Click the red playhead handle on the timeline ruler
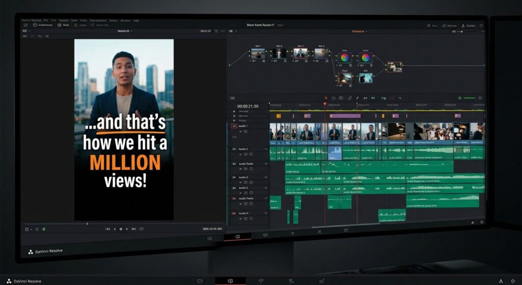Viewport: 522px width, 285px height. [325, 104]
